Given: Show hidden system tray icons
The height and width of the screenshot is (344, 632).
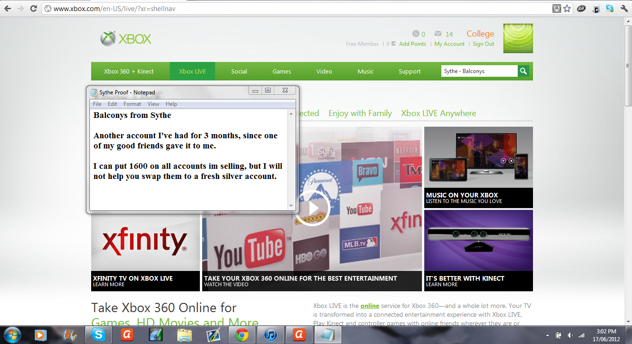Looking at the screenshot, I should coord(548,335).
